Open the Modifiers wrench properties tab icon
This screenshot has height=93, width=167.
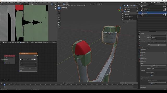tap(139, 50)
